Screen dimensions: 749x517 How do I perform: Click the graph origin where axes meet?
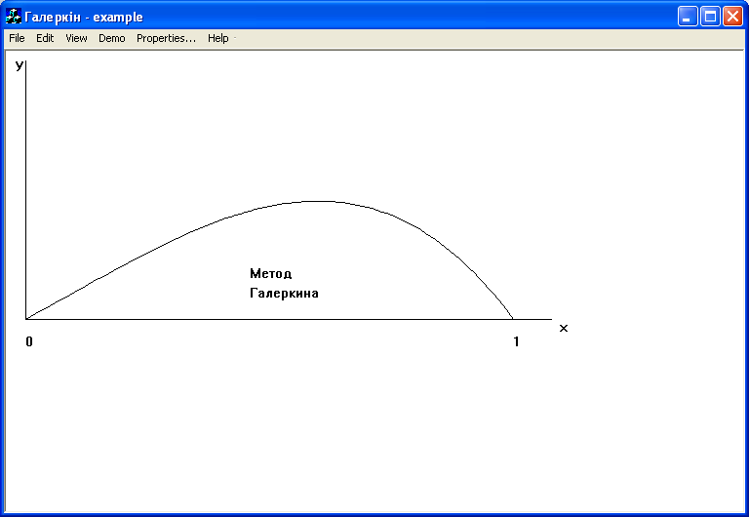point(25,319)
